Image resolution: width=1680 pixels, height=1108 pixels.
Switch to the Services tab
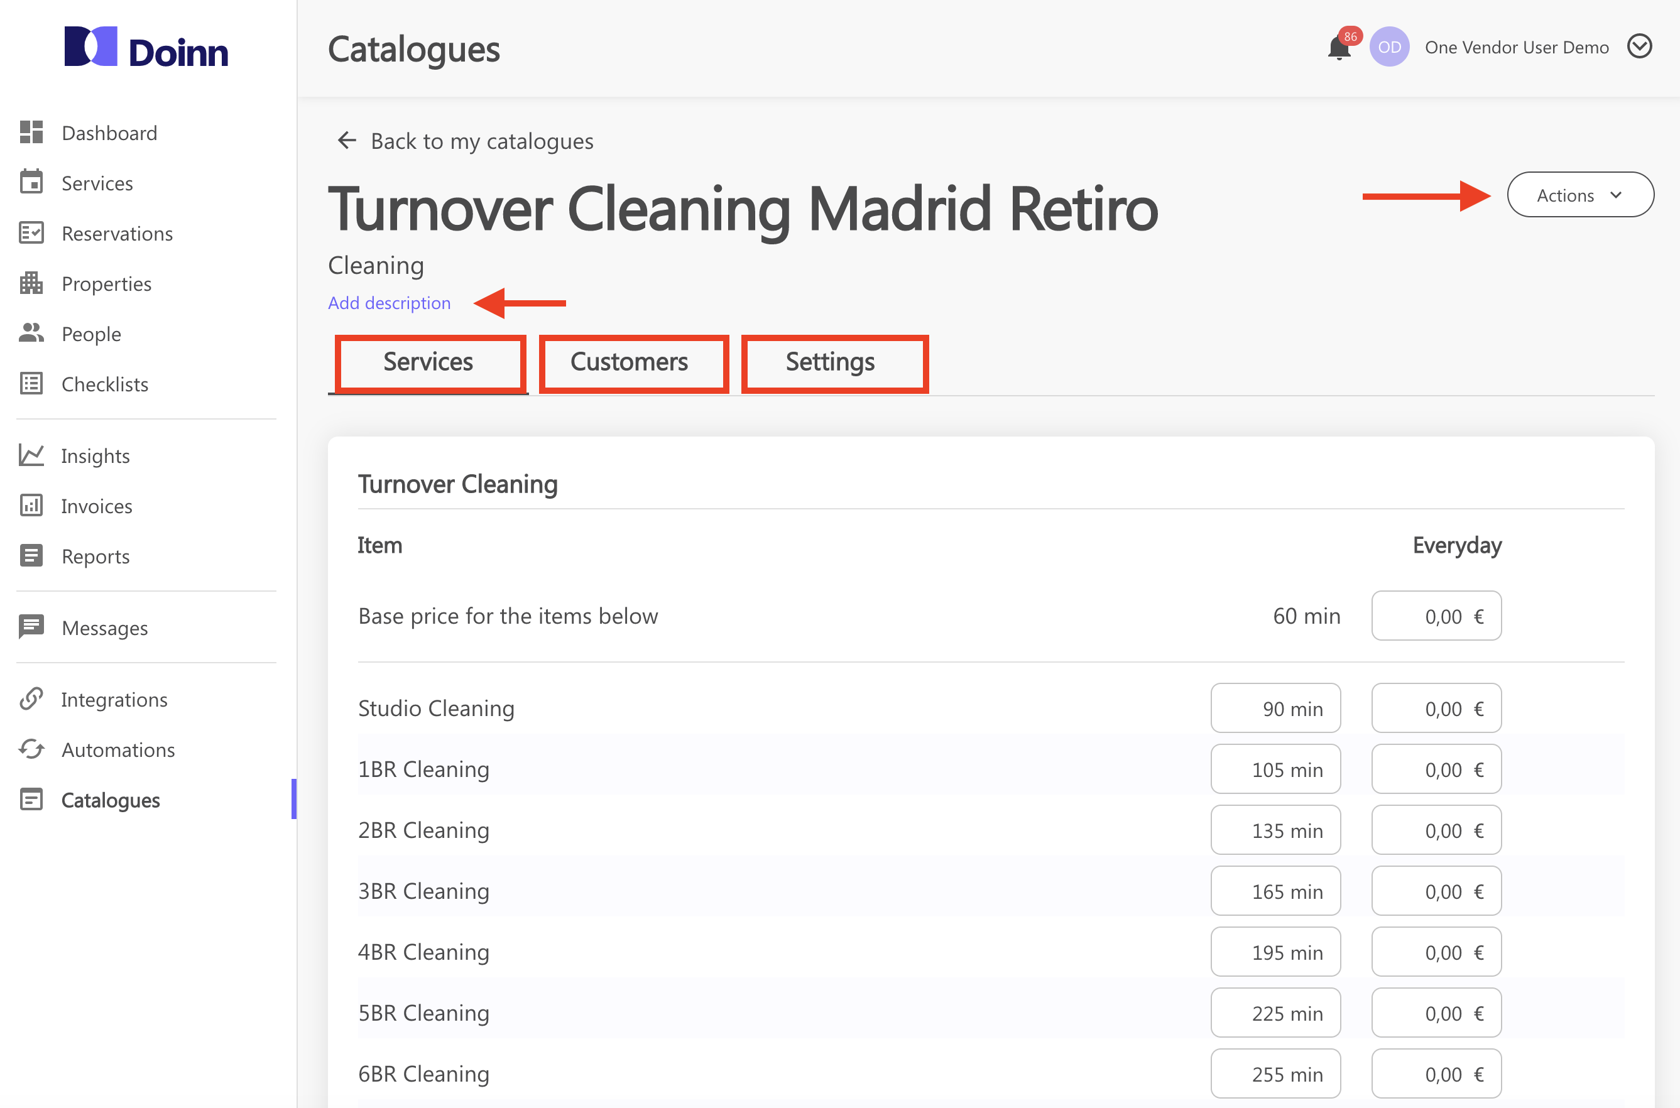[428, 362]
